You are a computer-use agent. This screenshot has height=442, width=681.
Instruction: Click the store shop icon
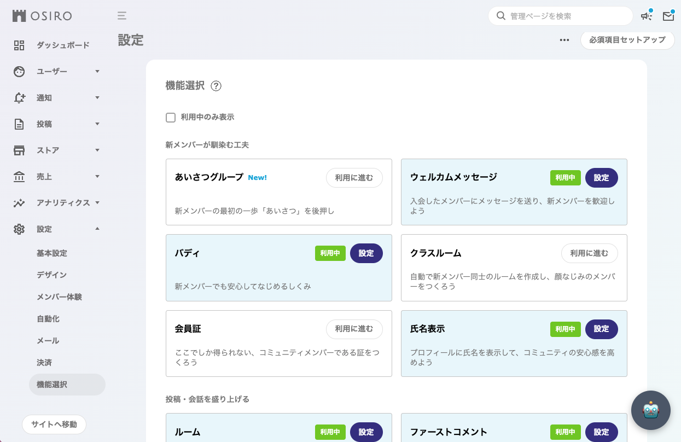(19, 150)
